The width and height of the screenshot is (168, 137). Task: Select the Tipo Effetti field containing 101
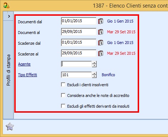[76, 75]
